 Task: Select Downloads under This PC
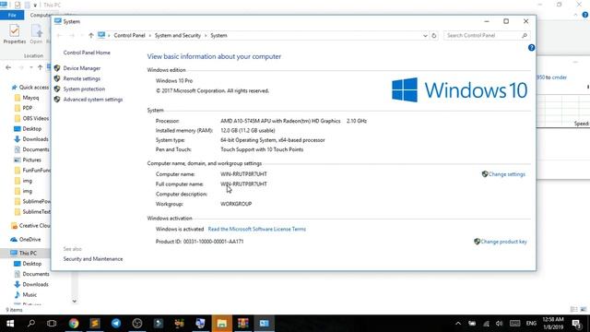(x=35, y=285)
